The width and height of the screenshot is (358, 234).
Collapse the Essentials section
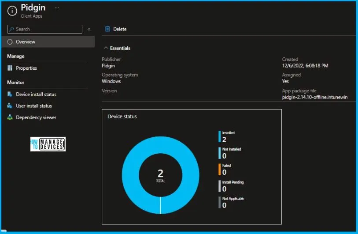(x=106, y=48)
